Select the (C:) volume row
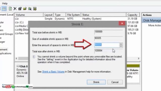Image resolution: width=161 pixels, height=91 pixels. tap(21, 22)
